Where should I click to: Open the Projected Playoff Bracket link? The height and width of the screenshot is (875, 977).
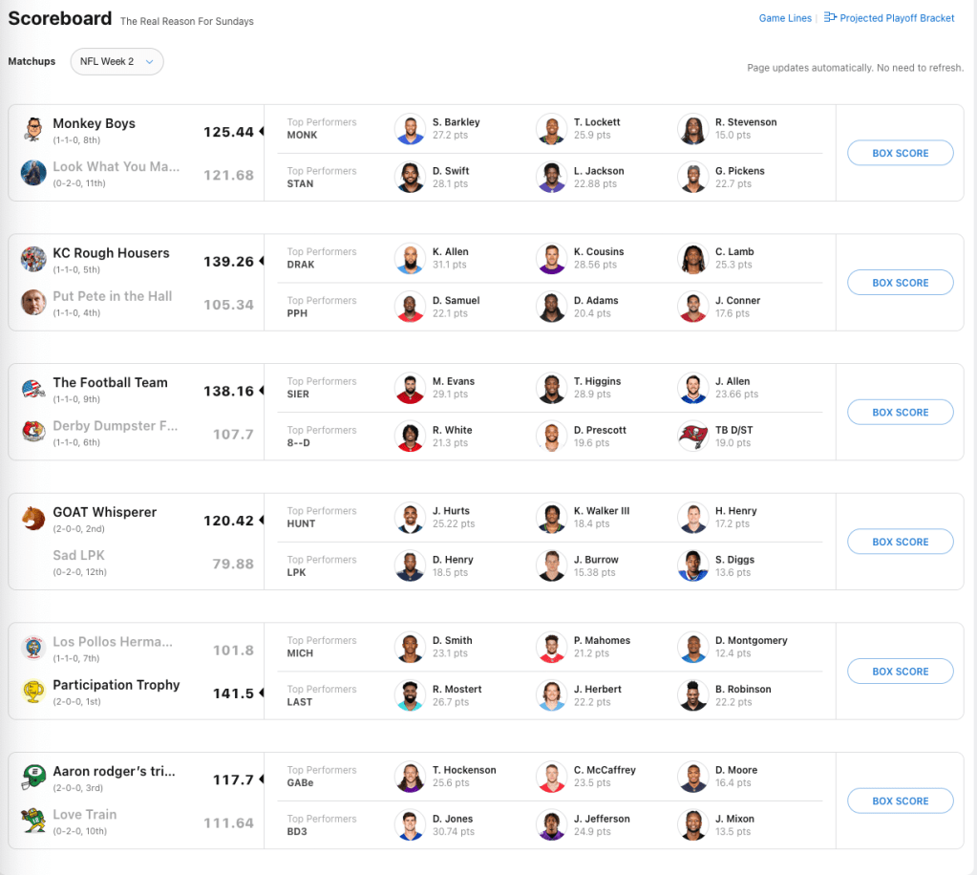coord(897,18)
